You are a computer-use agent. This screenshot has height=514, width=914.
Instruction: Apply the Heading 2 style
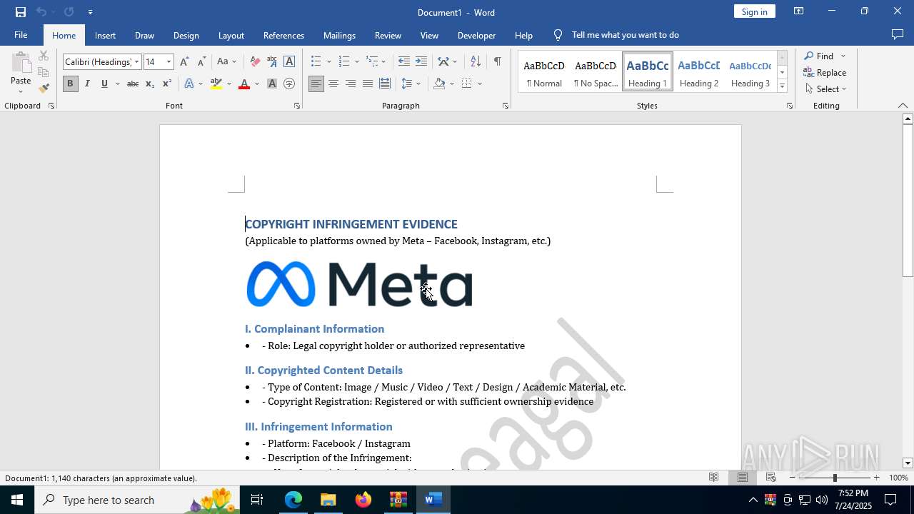coord(699,72)
